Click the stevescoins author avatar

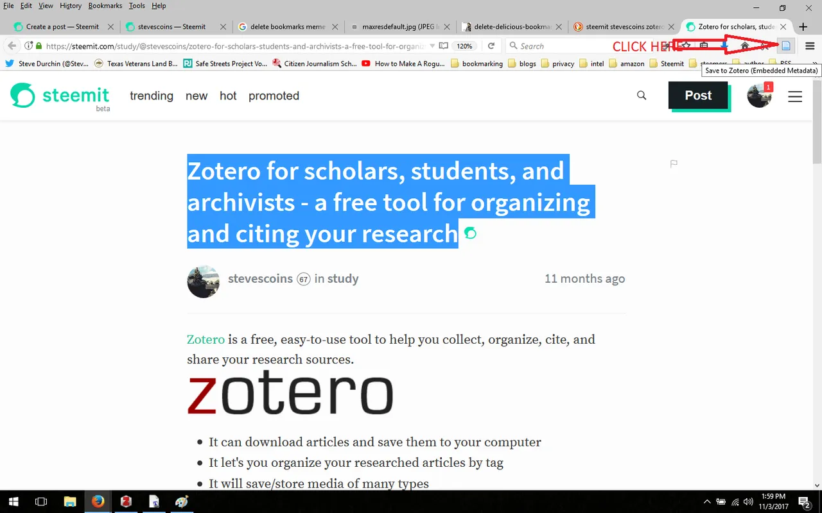(203, 282)
